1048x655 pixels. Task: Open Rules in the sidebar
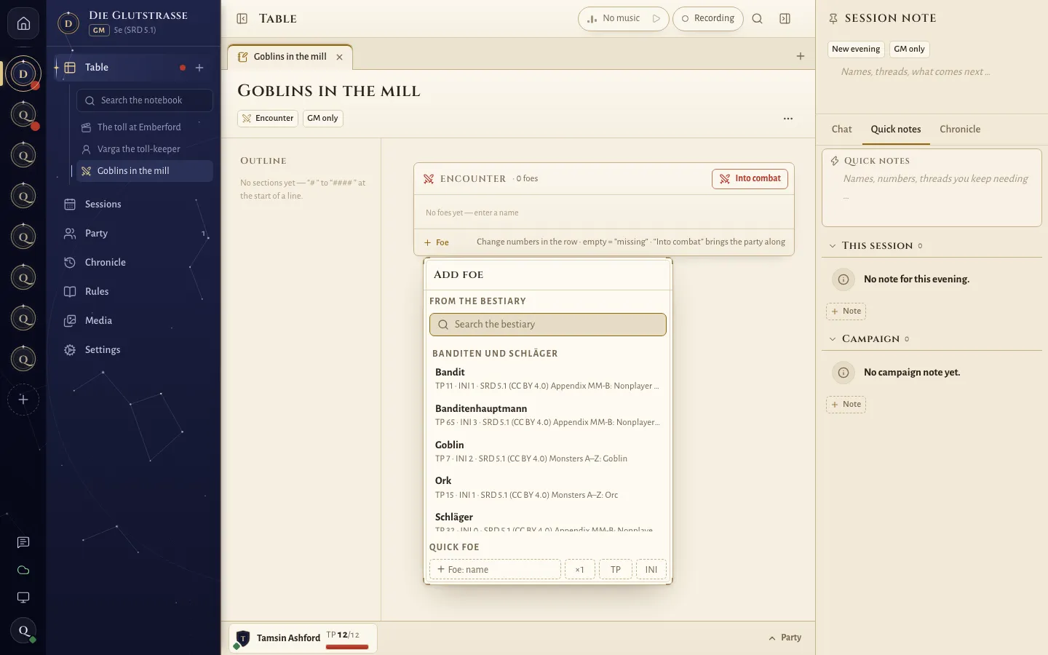[x=97, y=292]
